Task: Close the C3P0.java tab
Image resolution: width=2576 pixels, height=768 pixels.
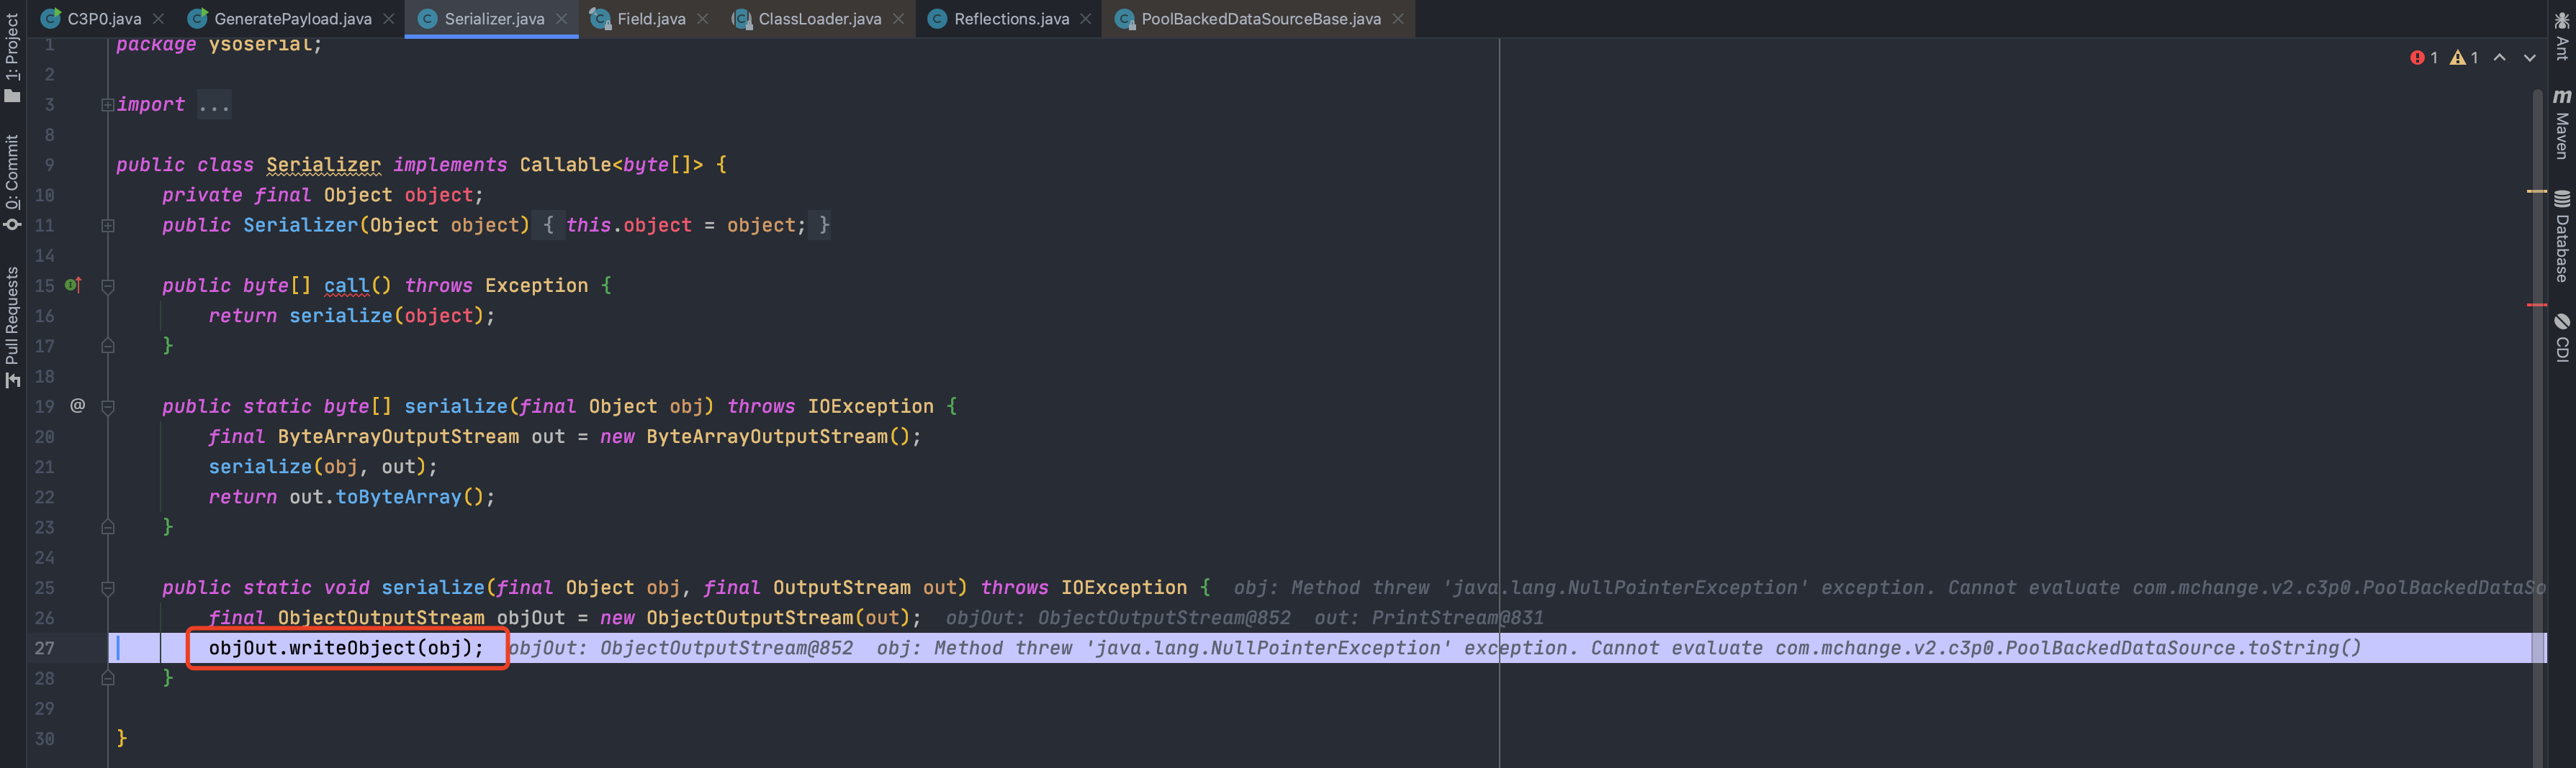Action: tap(159, 19)
